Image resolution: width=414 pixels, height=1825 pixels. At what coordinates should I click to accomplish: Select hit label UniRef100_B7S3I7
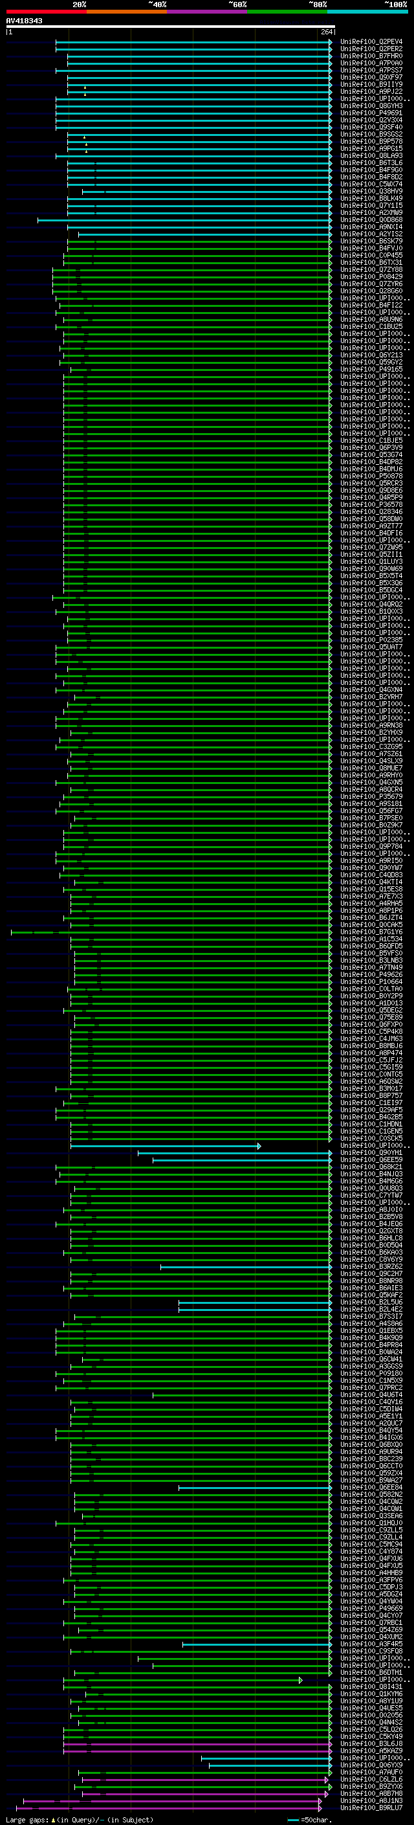pos(371,1316)
